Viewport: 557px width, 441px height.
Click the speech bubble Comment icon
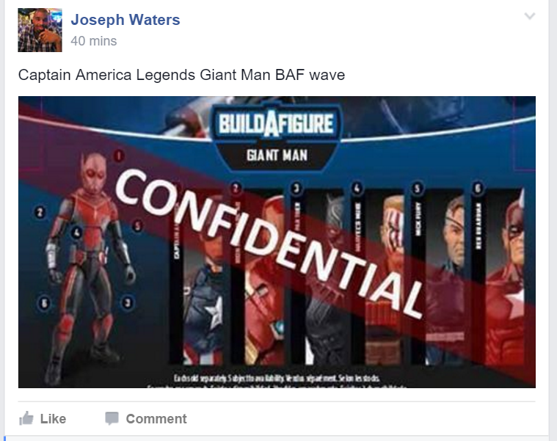[x=112, y=419]
